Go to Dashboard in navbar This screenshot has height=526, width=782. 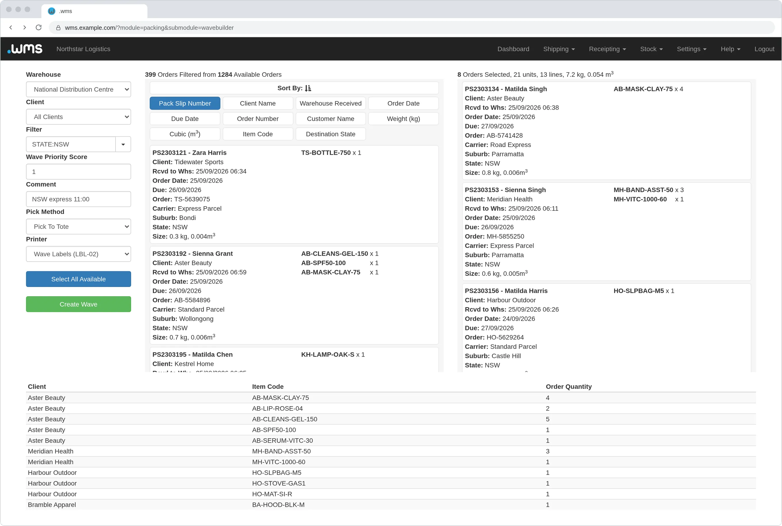(x=513, y=49)
